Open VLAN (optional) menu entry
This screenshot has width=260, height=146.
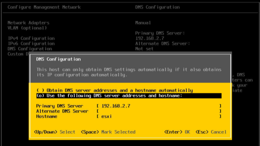[27, 28]
